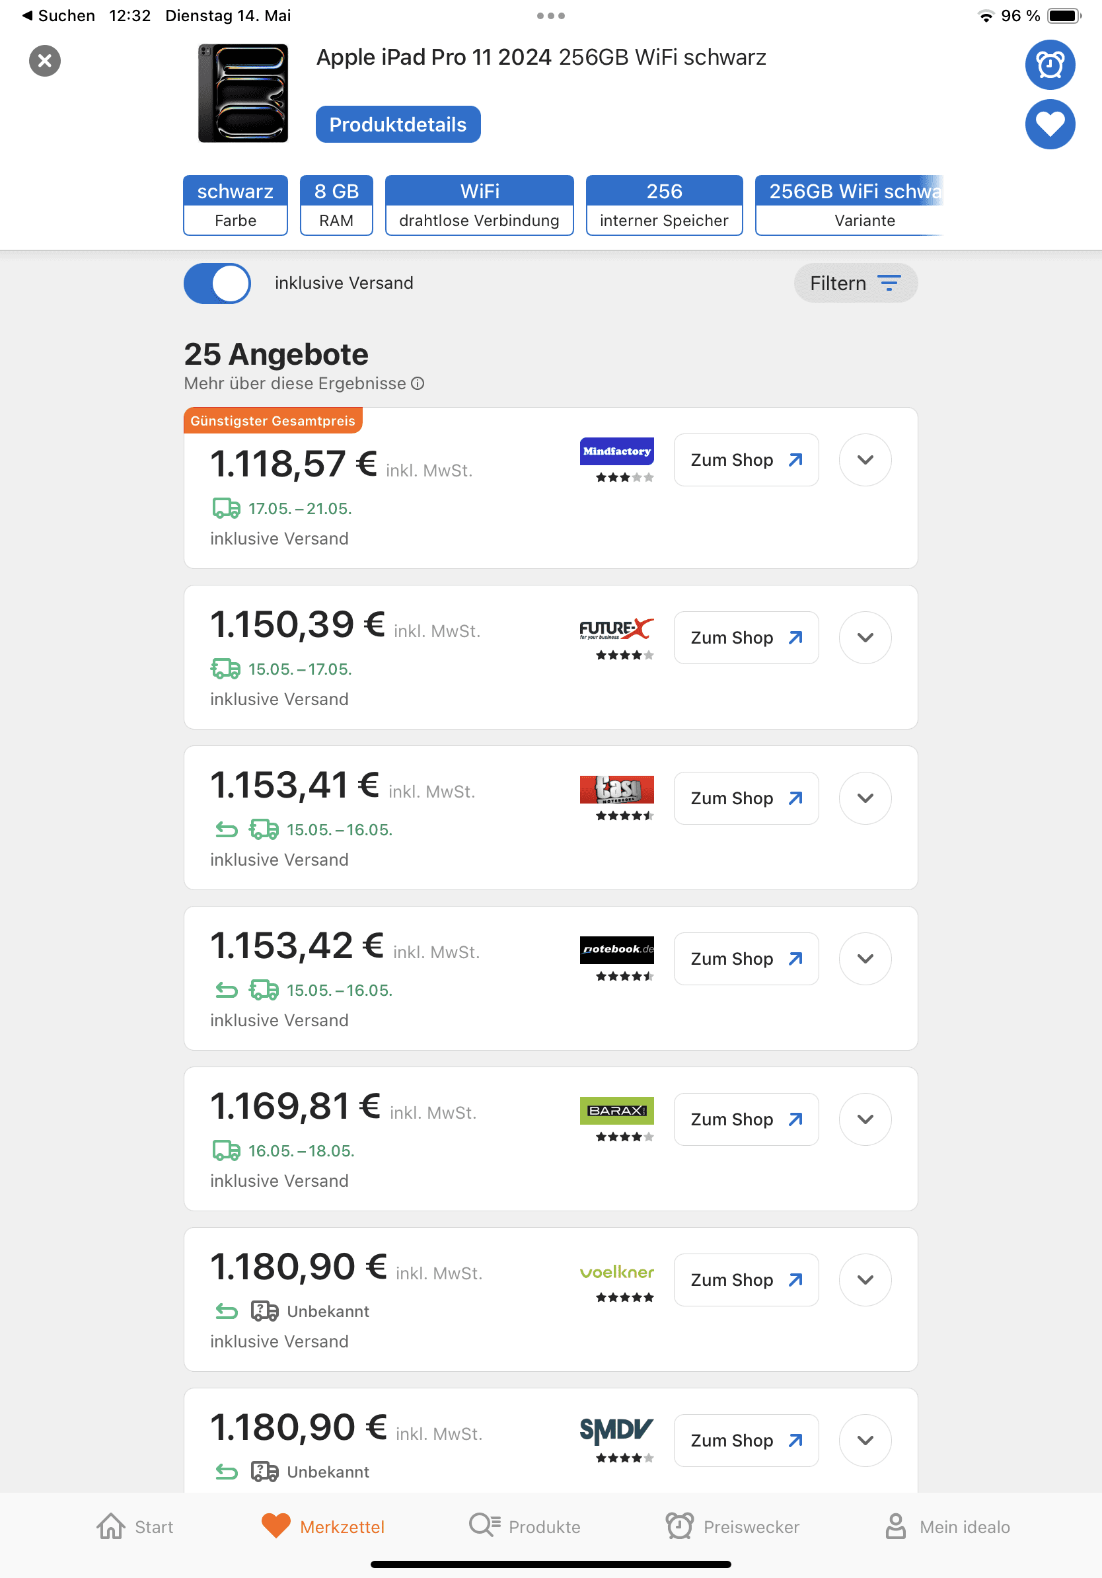Open the Mindfactory shop logo
1102x1578 pixels.
pyautogui.click(x=616, y=451)
